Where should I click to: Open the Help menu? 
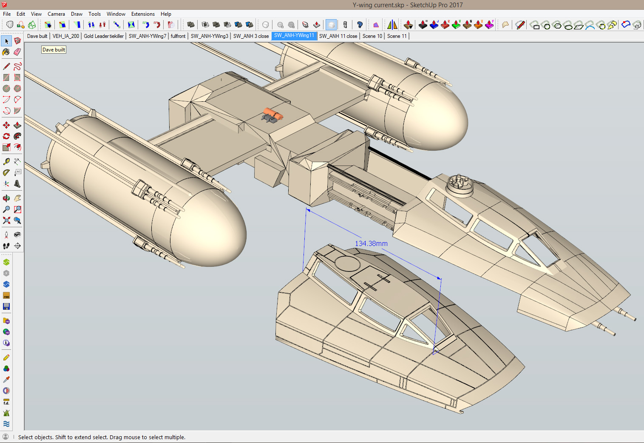166,14
